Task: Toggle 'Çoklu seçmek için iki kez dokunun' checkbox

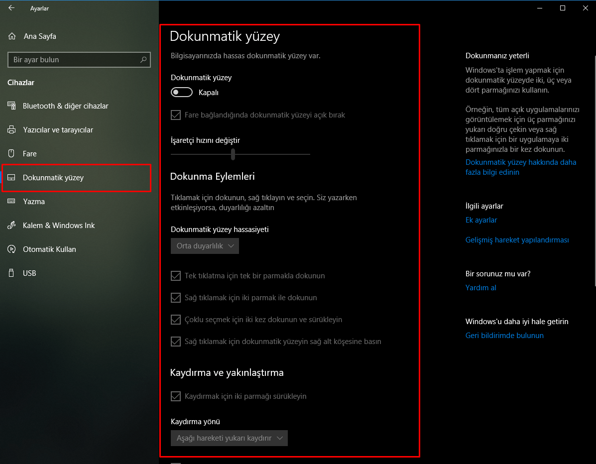Action: point(176,320)
